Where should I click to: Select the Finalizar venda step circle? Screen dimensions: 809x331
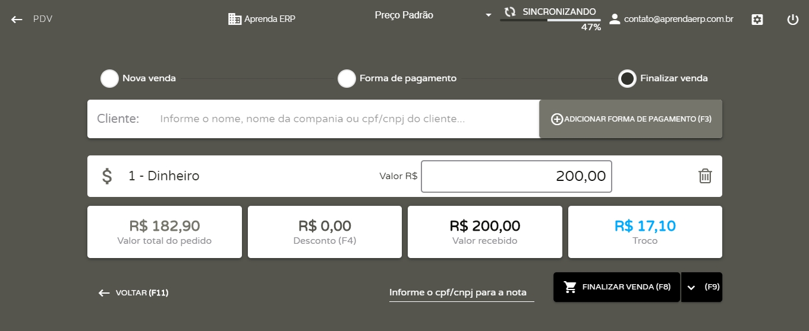tap(627, 78)
